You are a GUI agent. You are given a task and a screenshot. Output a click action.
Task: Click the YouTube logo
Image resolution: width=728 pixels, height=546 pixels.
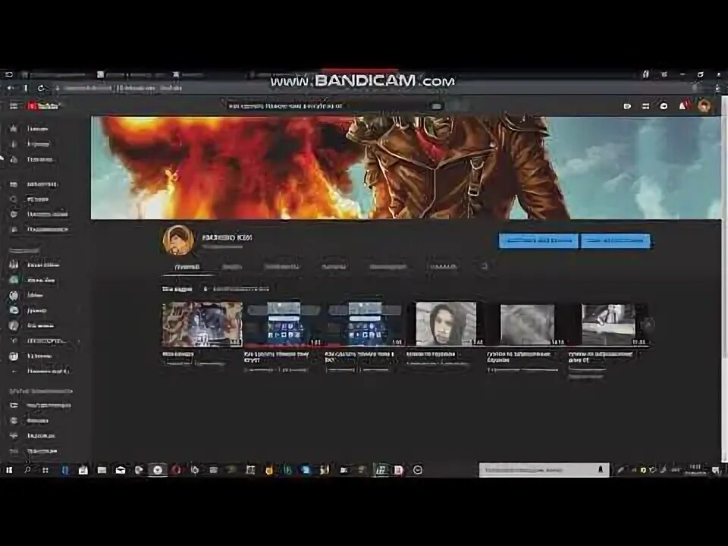point(43,106)
